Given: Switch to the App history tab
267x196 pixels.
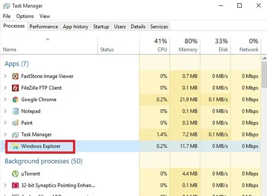Looking at the screenshot, I should pyautogui.click(x=76, y=27).
